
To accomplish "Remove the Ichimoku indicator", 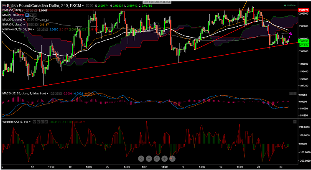I will point(46,29).
